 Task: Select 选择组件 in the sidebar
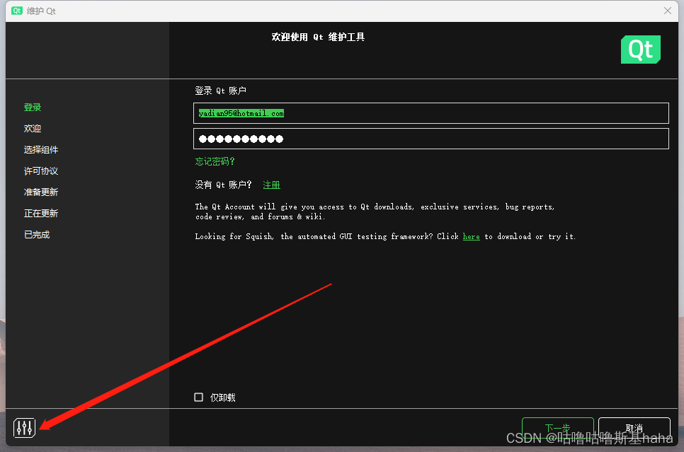pyautogui.click(x=41, y=149)
